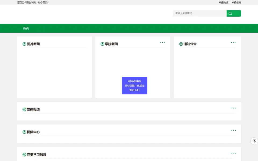Click the back-to-top arrow icon

[x=254, y=141]
